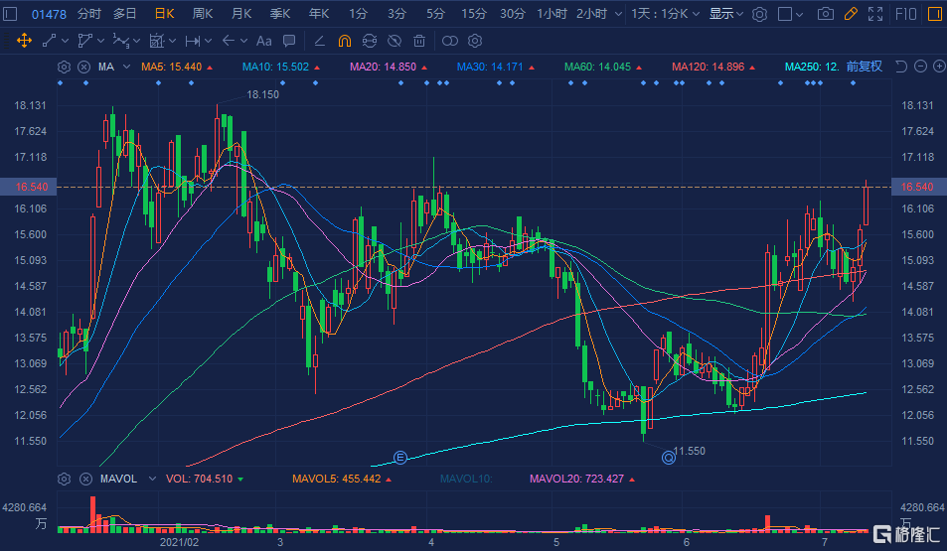This screenshot has width=947, height=551.
Task: Click the 前复权 adjustment button
Action: (x=864, y=67)
